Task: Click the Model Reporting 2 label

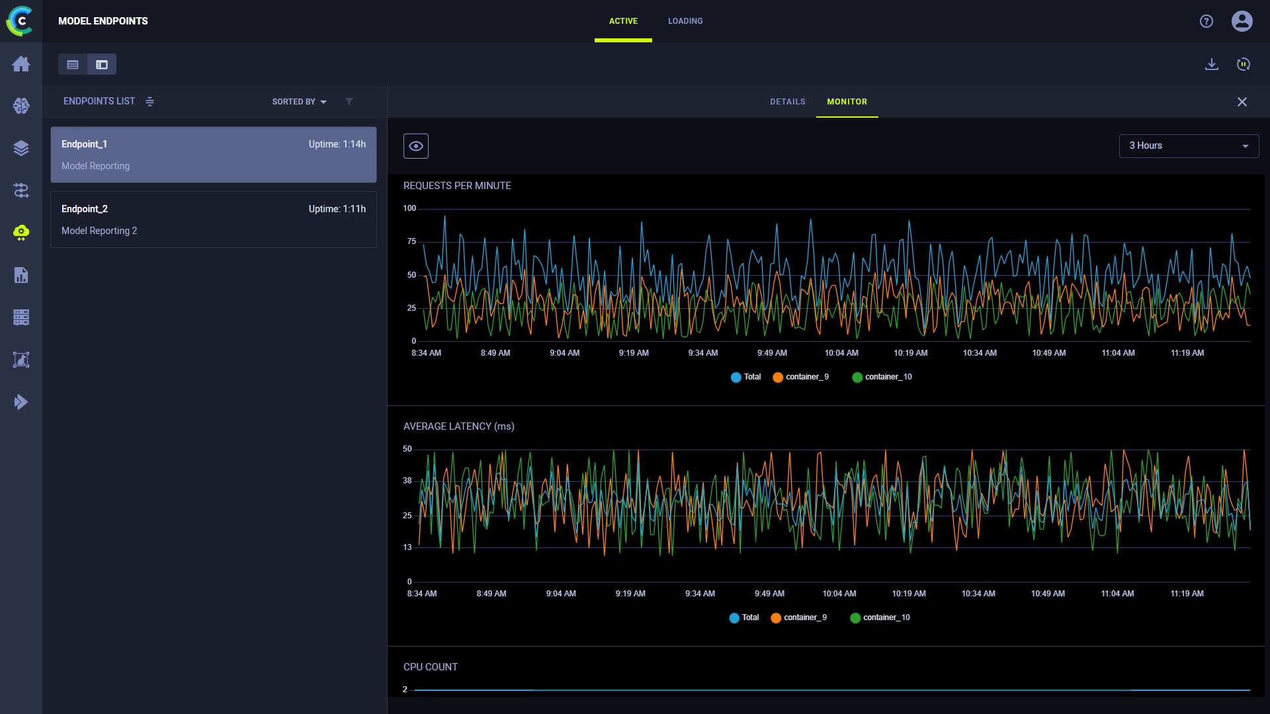Action: 99,231
